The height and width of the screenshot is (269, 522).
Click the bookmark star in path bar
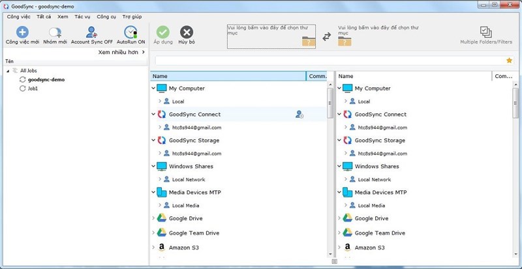tap(509, 61)
